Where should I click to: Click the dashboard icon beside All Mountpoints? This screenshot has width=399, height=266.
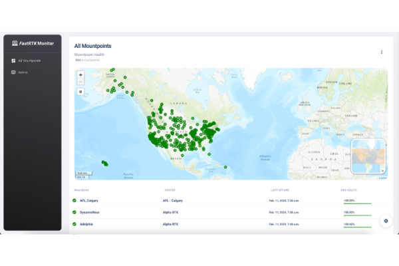(13, 61)
